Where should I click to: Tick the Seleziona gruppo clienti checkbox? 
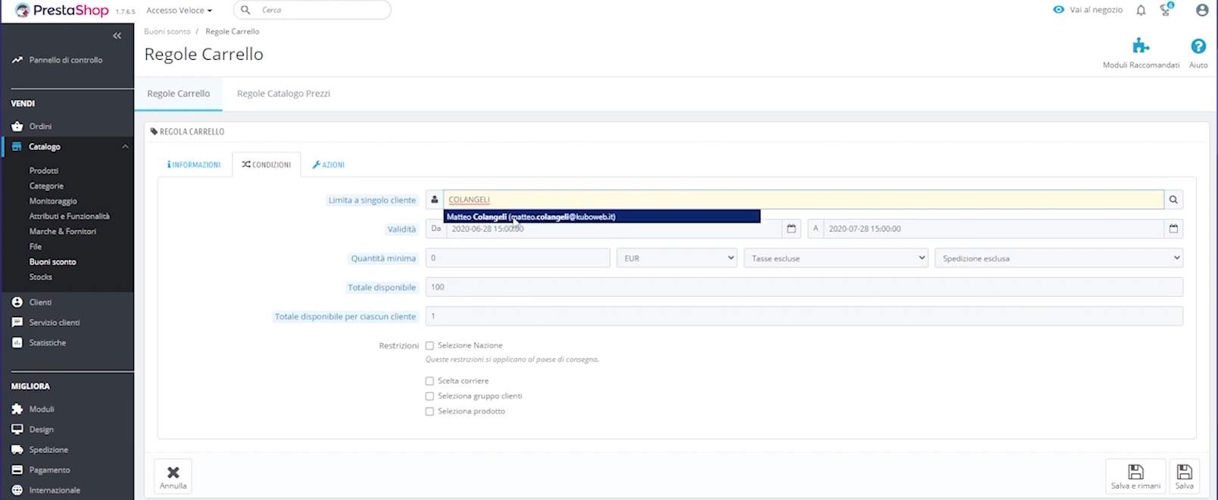(x=429, y=396)
